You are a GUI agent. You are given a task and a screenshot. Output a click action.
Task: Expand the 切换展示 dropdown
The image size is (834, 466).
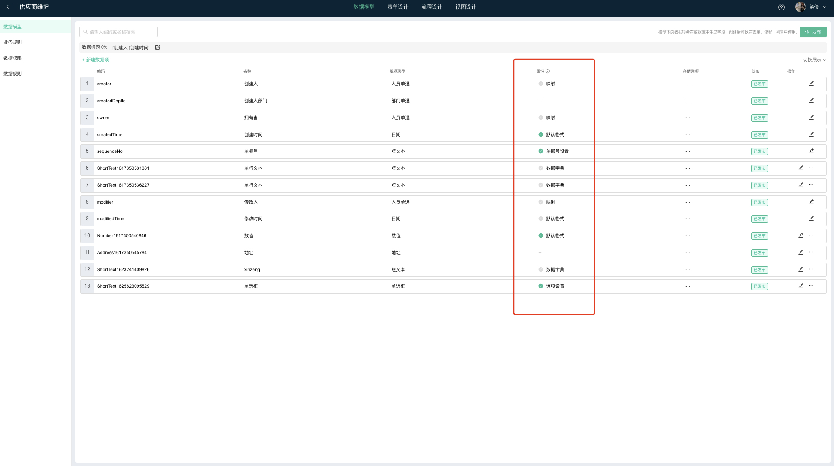814,60
